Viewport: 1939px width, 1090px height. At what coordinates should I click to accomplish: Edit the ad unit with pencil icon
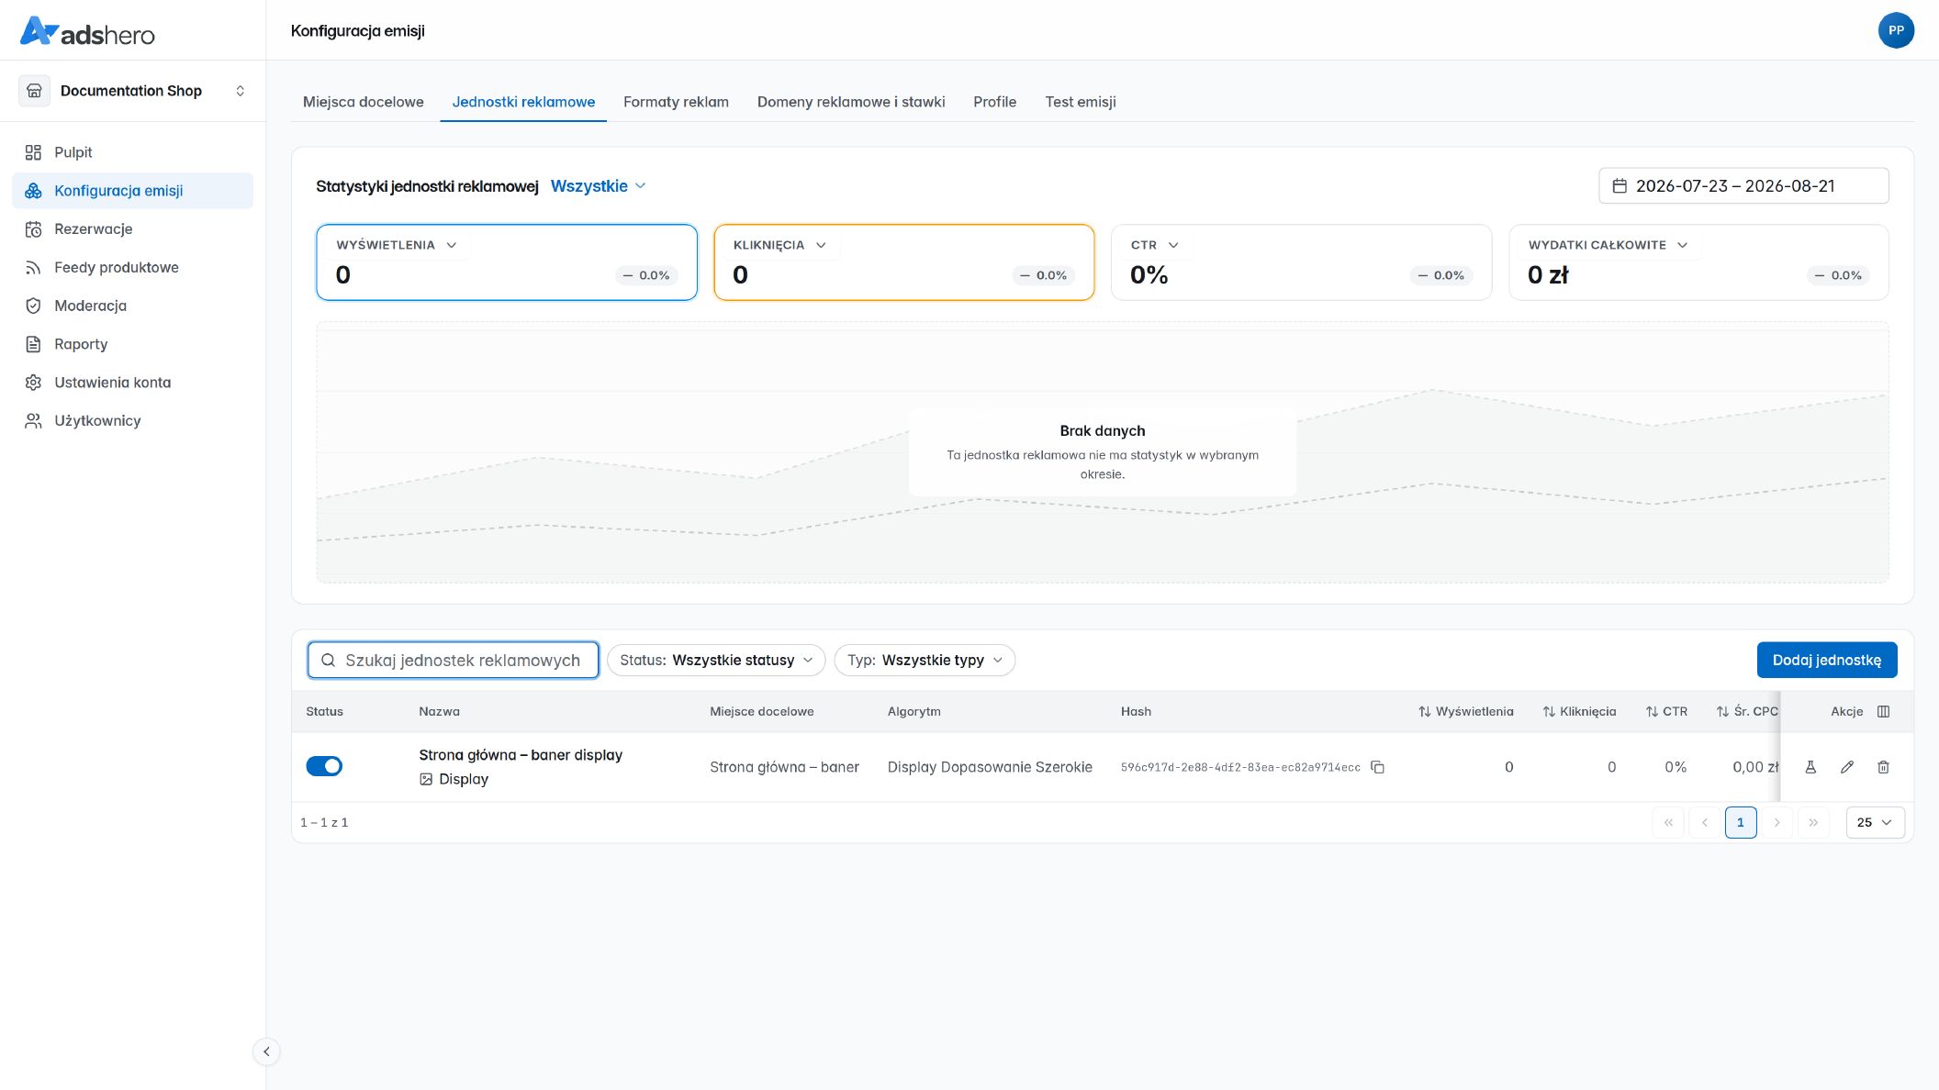1847,767
